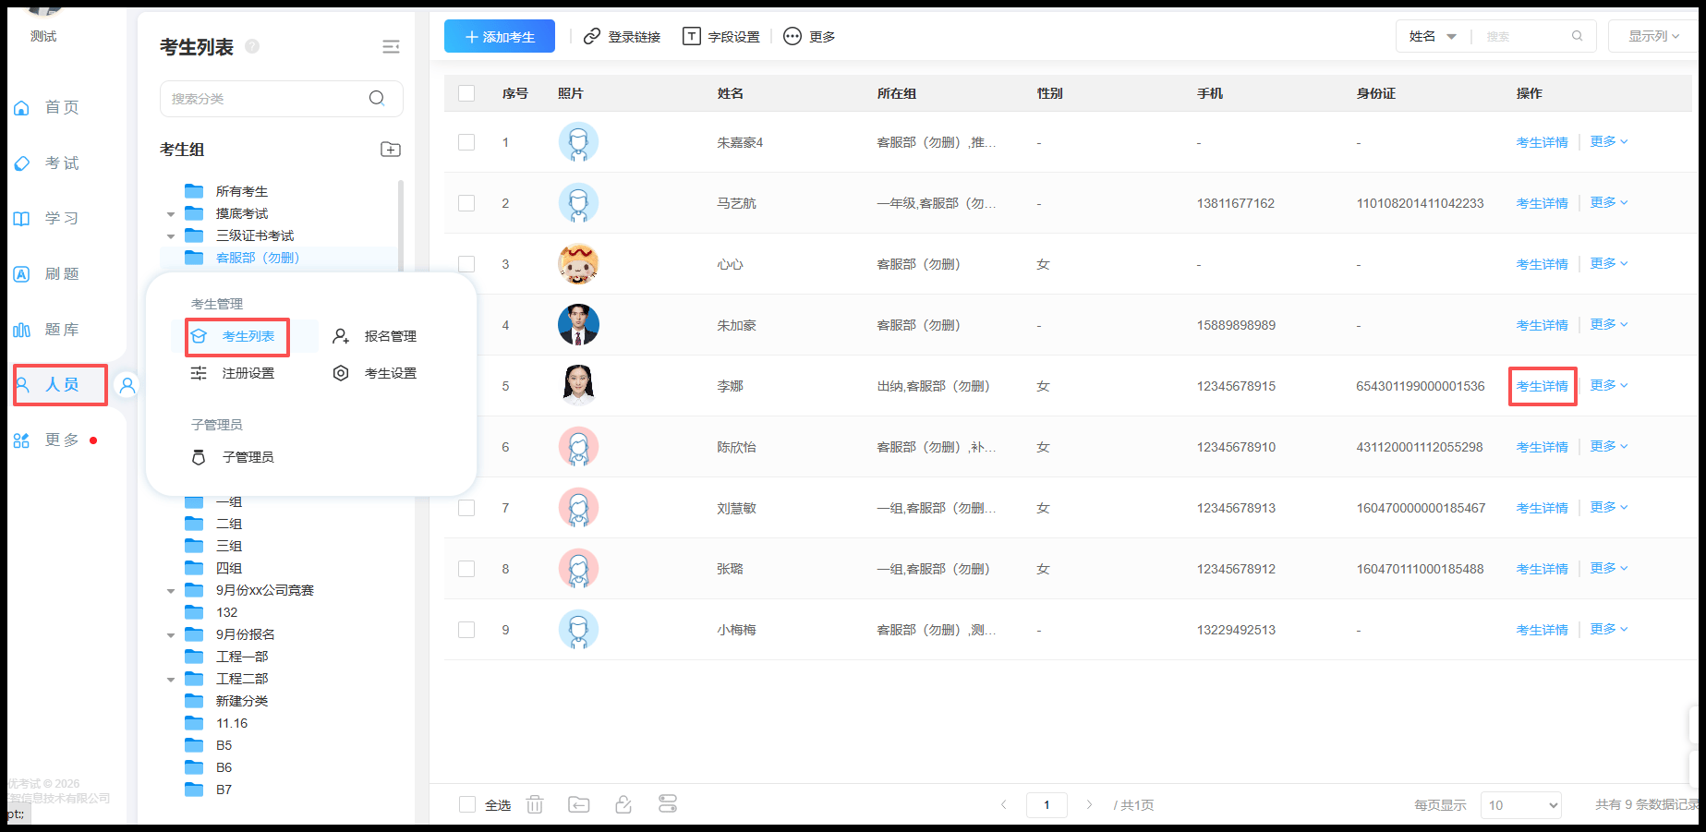Open the 姓名 search field dropdown
The image size is (1706, 832).
coord(1433,36)
